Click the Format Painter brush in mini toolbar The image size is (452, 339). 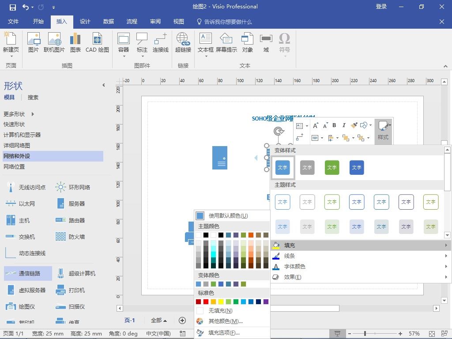(x=354, y=125)
